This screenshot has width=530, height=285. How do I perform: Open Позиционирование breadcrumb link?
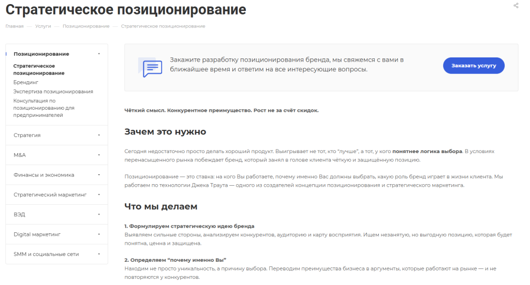coord(86,26)
